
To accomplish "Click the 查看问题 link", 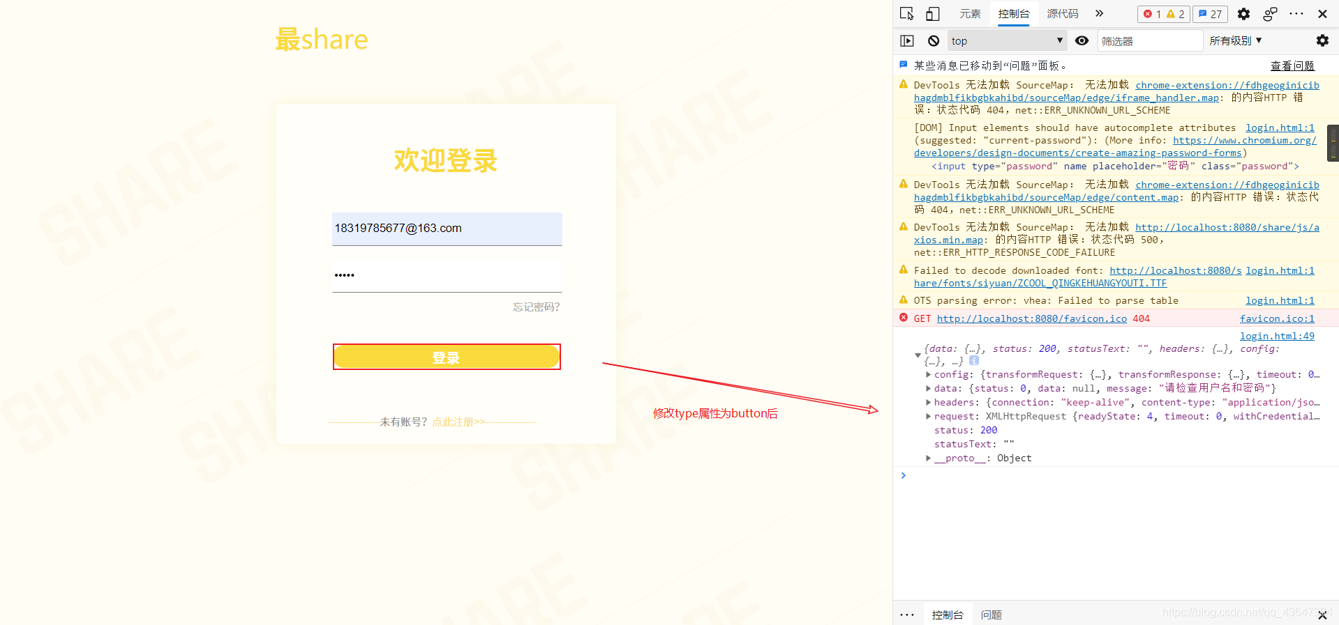I will pyautogui.click(x=1292, y=65).
